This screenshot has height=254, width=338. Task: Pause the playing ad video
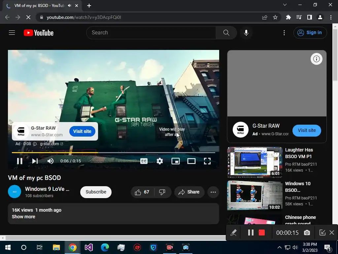coord(19,161)
